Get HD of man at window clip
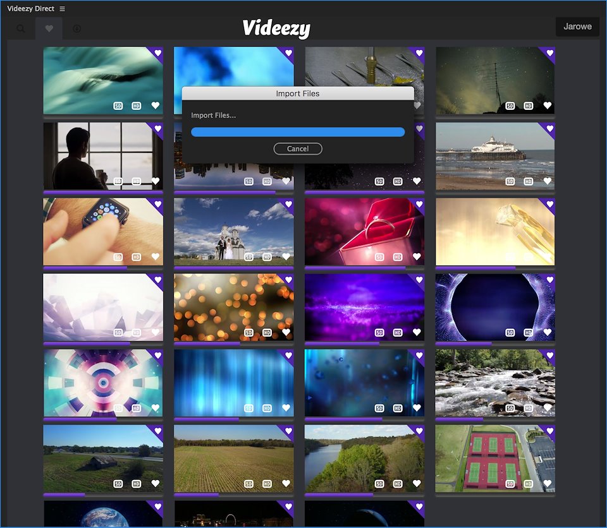 coord(137,181)
